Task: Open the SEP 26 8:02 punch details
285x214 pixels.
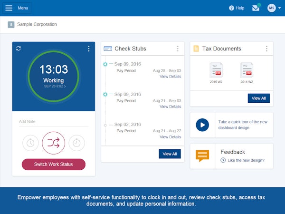Action: click(x=55, y=86)
